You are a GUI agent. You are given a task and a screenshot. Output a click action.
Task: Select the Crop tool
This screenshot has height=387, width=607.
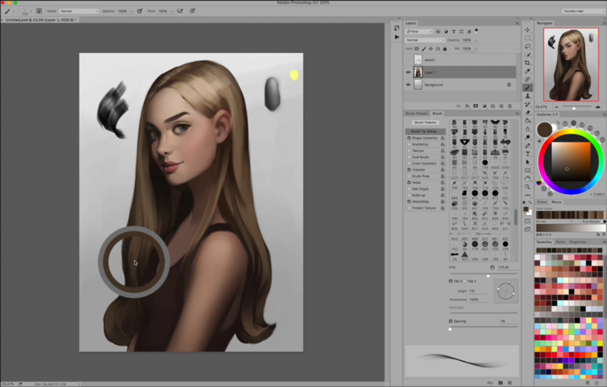click(528, 63)
